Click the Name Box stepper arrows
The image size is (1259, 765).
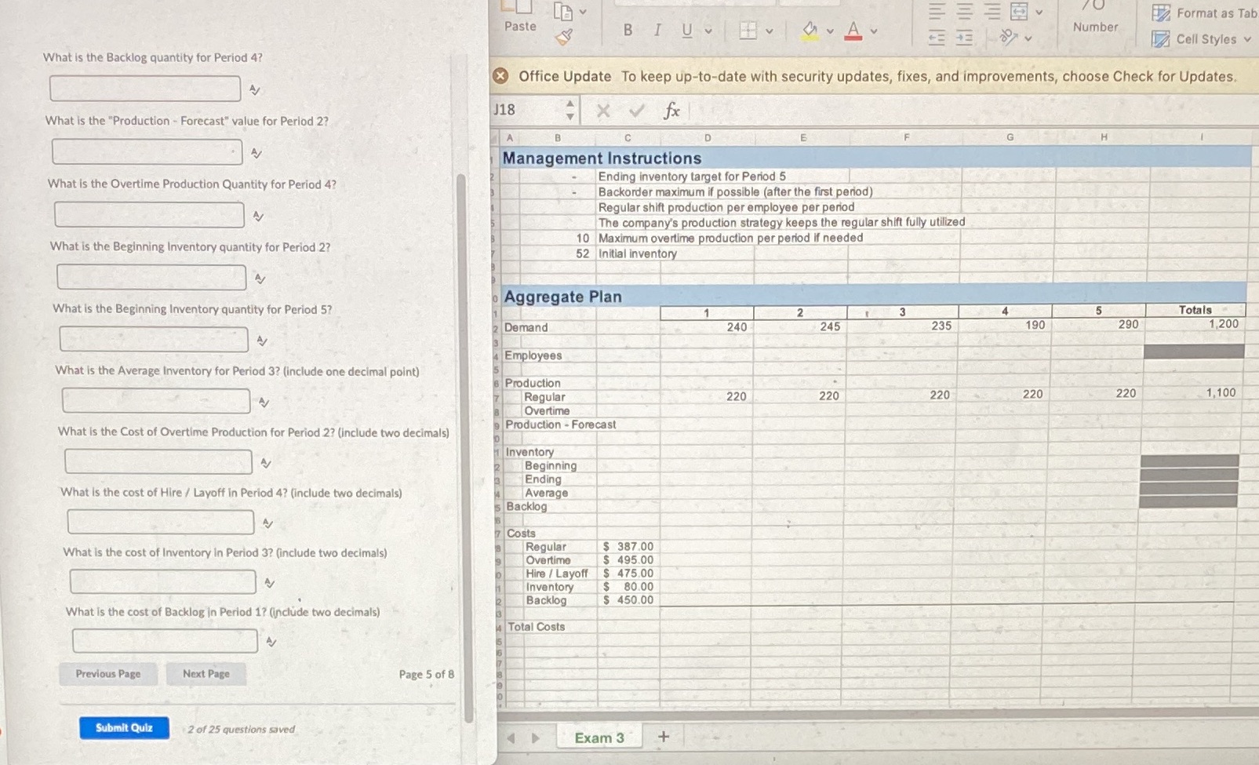coord(570,110)
